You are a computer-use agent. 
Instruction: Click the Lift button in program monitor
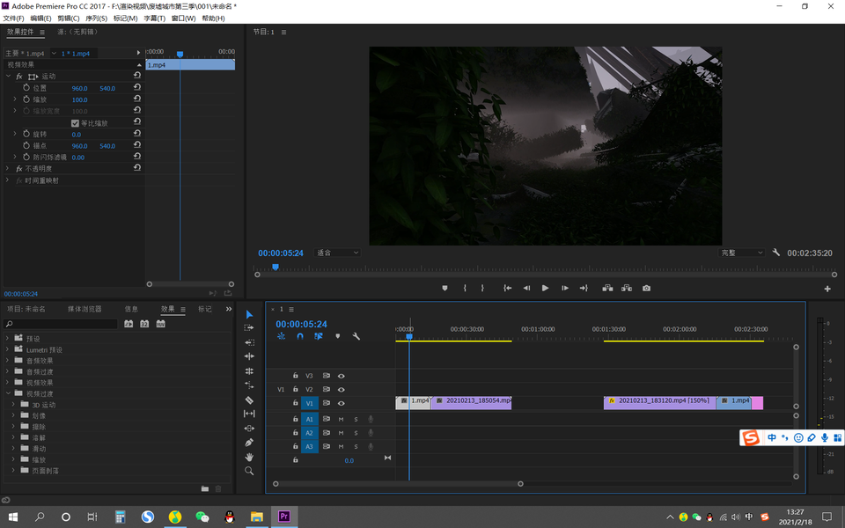click(607, 289)
